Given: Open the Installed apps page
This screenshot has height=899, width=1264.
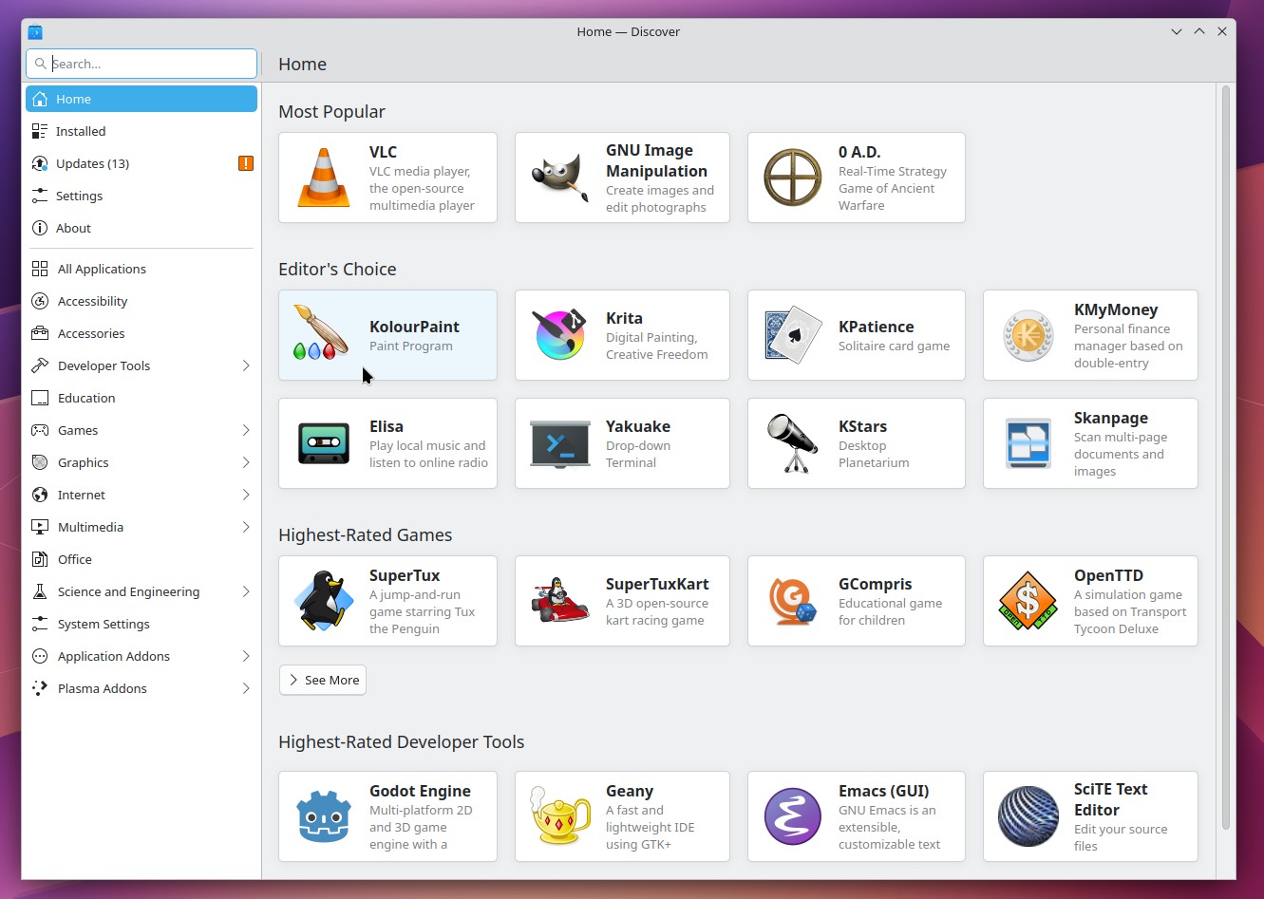Looking at the screenshot, I should 141,131.
